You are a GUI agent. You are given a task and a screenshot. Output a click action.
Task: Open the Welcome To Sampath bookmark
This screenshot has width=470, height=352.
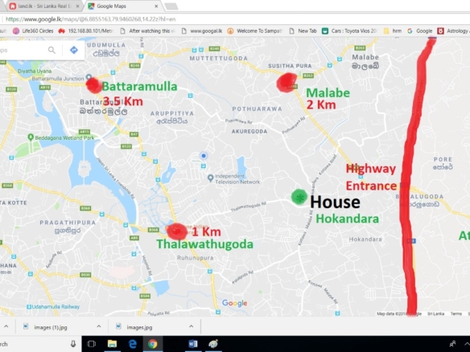(255, 31)
